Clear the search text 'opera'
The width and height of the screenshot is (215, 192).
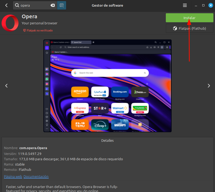pos(53,5)
